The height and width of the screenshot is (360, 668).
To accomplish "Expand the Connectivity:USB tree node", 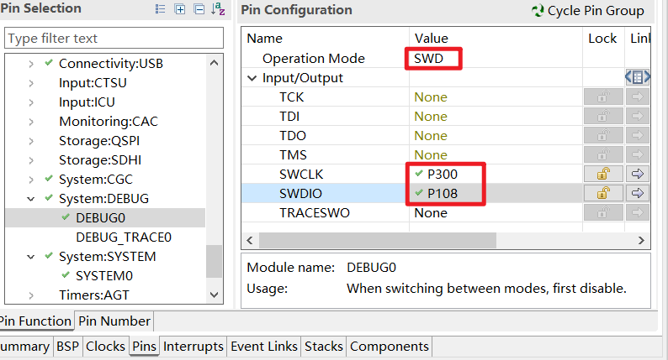I will (x=31, y=64).
